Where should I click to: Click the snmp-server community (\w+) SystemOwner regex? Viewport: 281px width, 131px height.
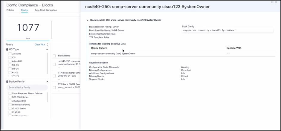113,54
